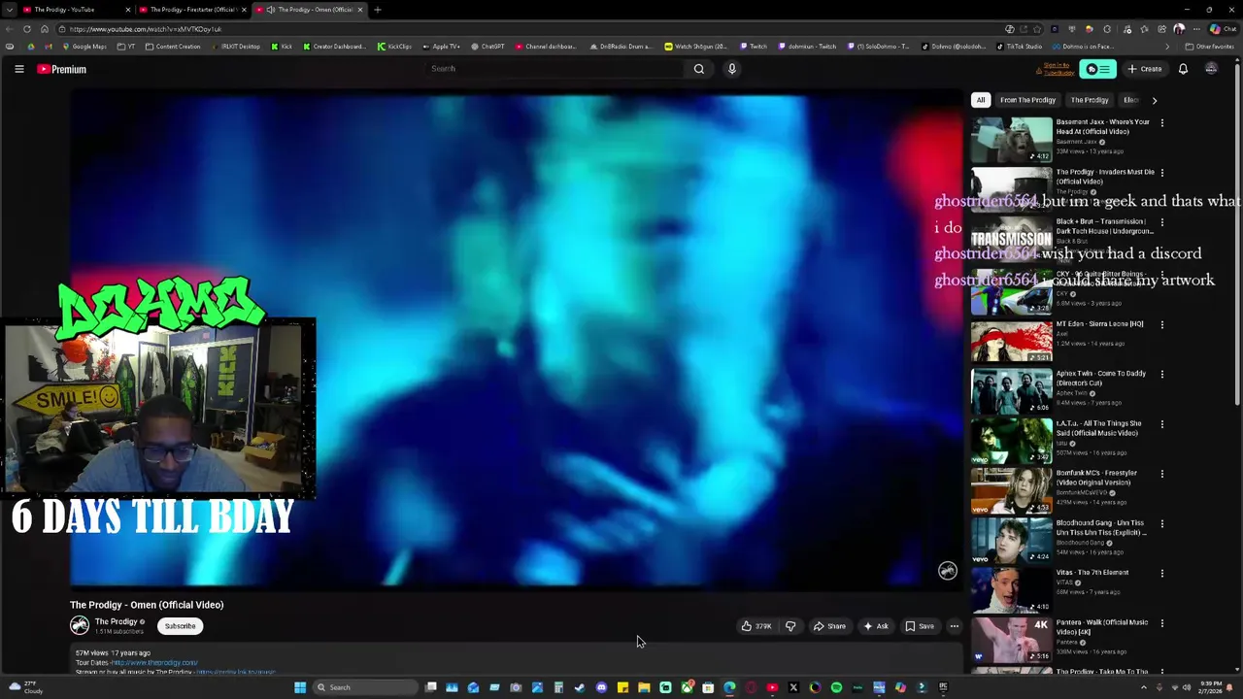Viewport: 1243px width, 699px height.
Task: Start voice search with microphone icon
Action: tap(732, 69)
